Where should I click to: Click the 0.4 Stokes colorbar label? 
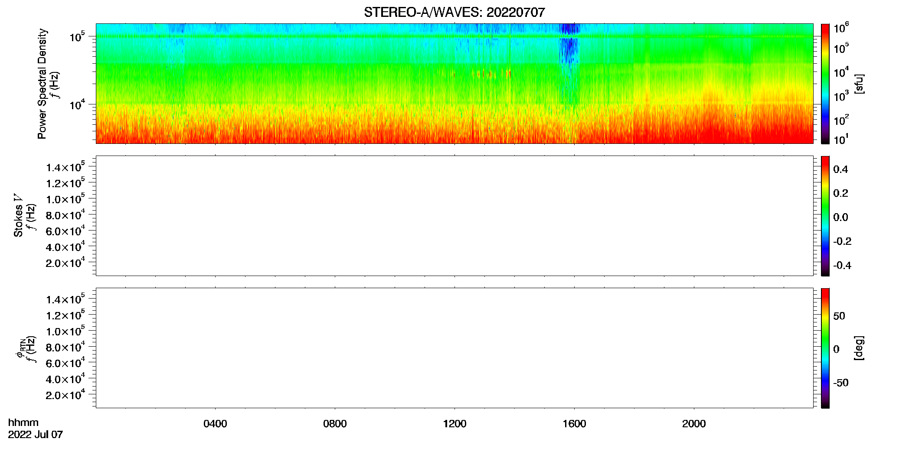(x=840, y=169)
